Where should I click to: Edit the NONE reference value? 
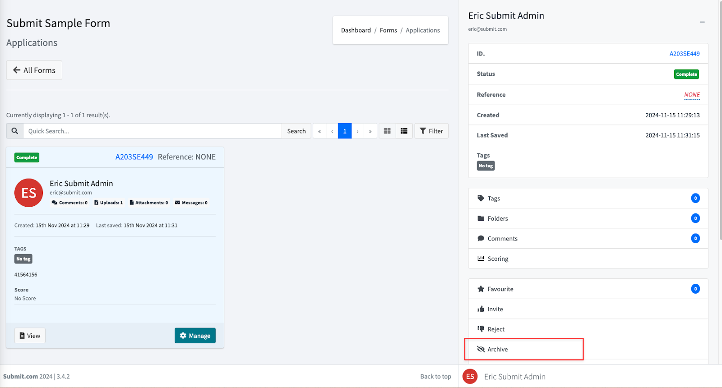click(692, 95)
